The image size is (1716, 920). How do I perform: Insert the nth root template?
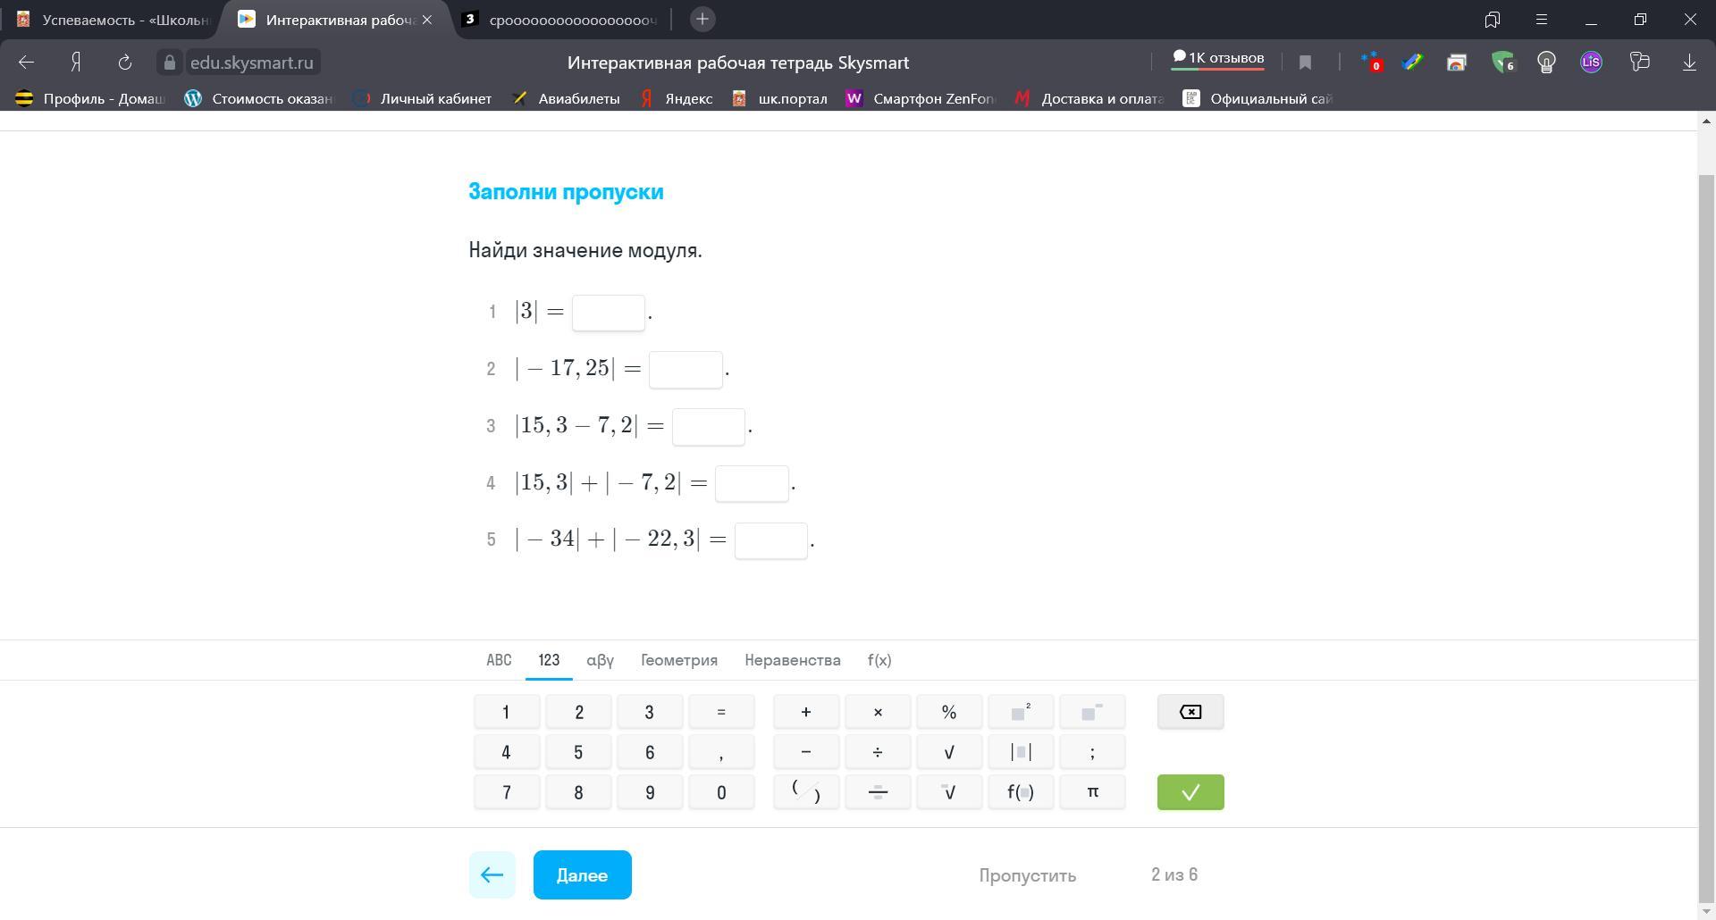[x=949, y=792]
